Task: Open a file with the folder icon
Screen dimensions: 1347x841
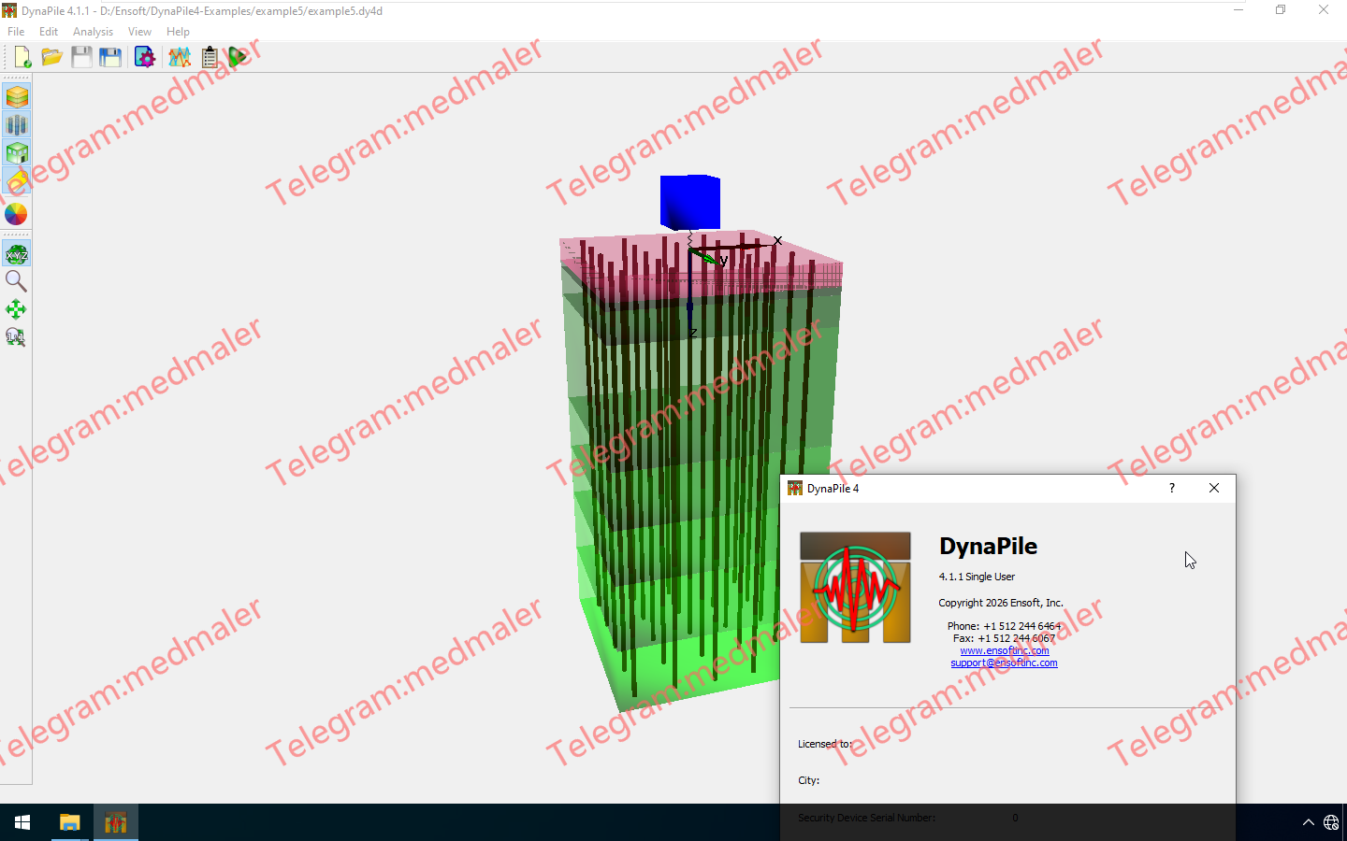Action: point(52,57)
